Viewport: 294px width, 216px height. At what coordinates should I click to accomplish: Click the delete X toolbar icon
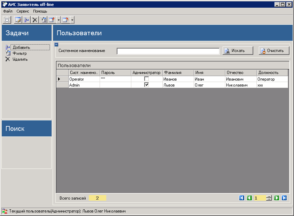click(35, 20)
